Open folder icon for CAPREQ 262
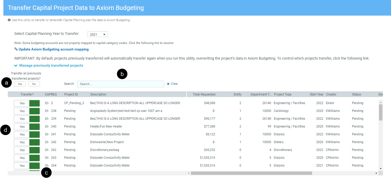391x178 pixels. tap(47, 150)
